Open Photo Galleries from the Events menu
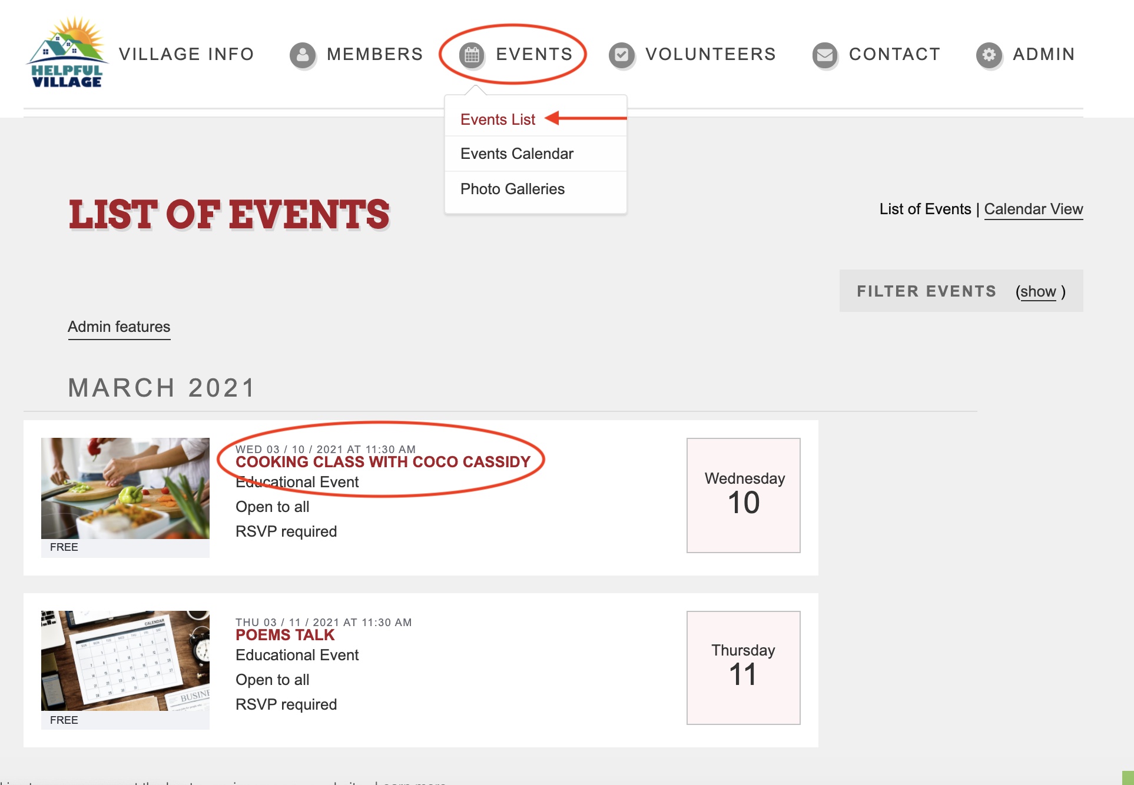Image resolution: width=1134 pixels, height=785 pixels. [512, 188]
